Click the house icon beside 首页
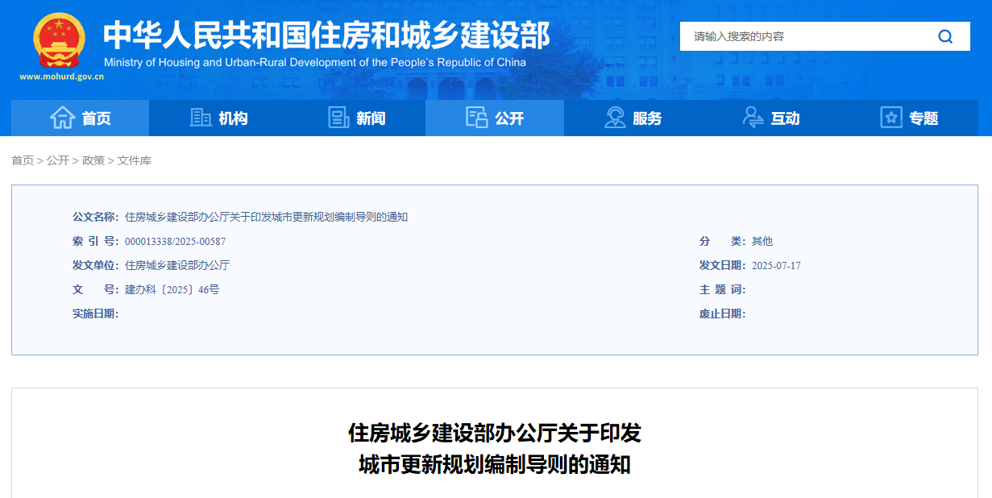 pyautogui.click(x=62, y=118)
